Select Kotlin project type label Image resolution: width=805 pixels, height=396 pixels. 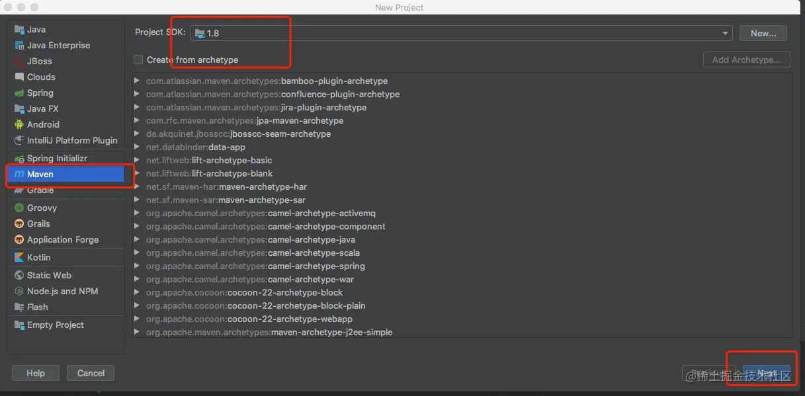coord(39,258)
